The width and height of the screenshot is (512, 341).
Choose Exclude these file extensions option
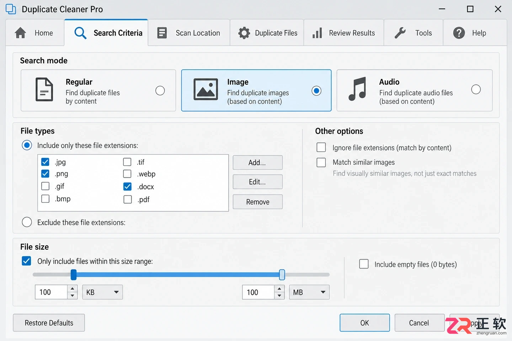[27, 222]
